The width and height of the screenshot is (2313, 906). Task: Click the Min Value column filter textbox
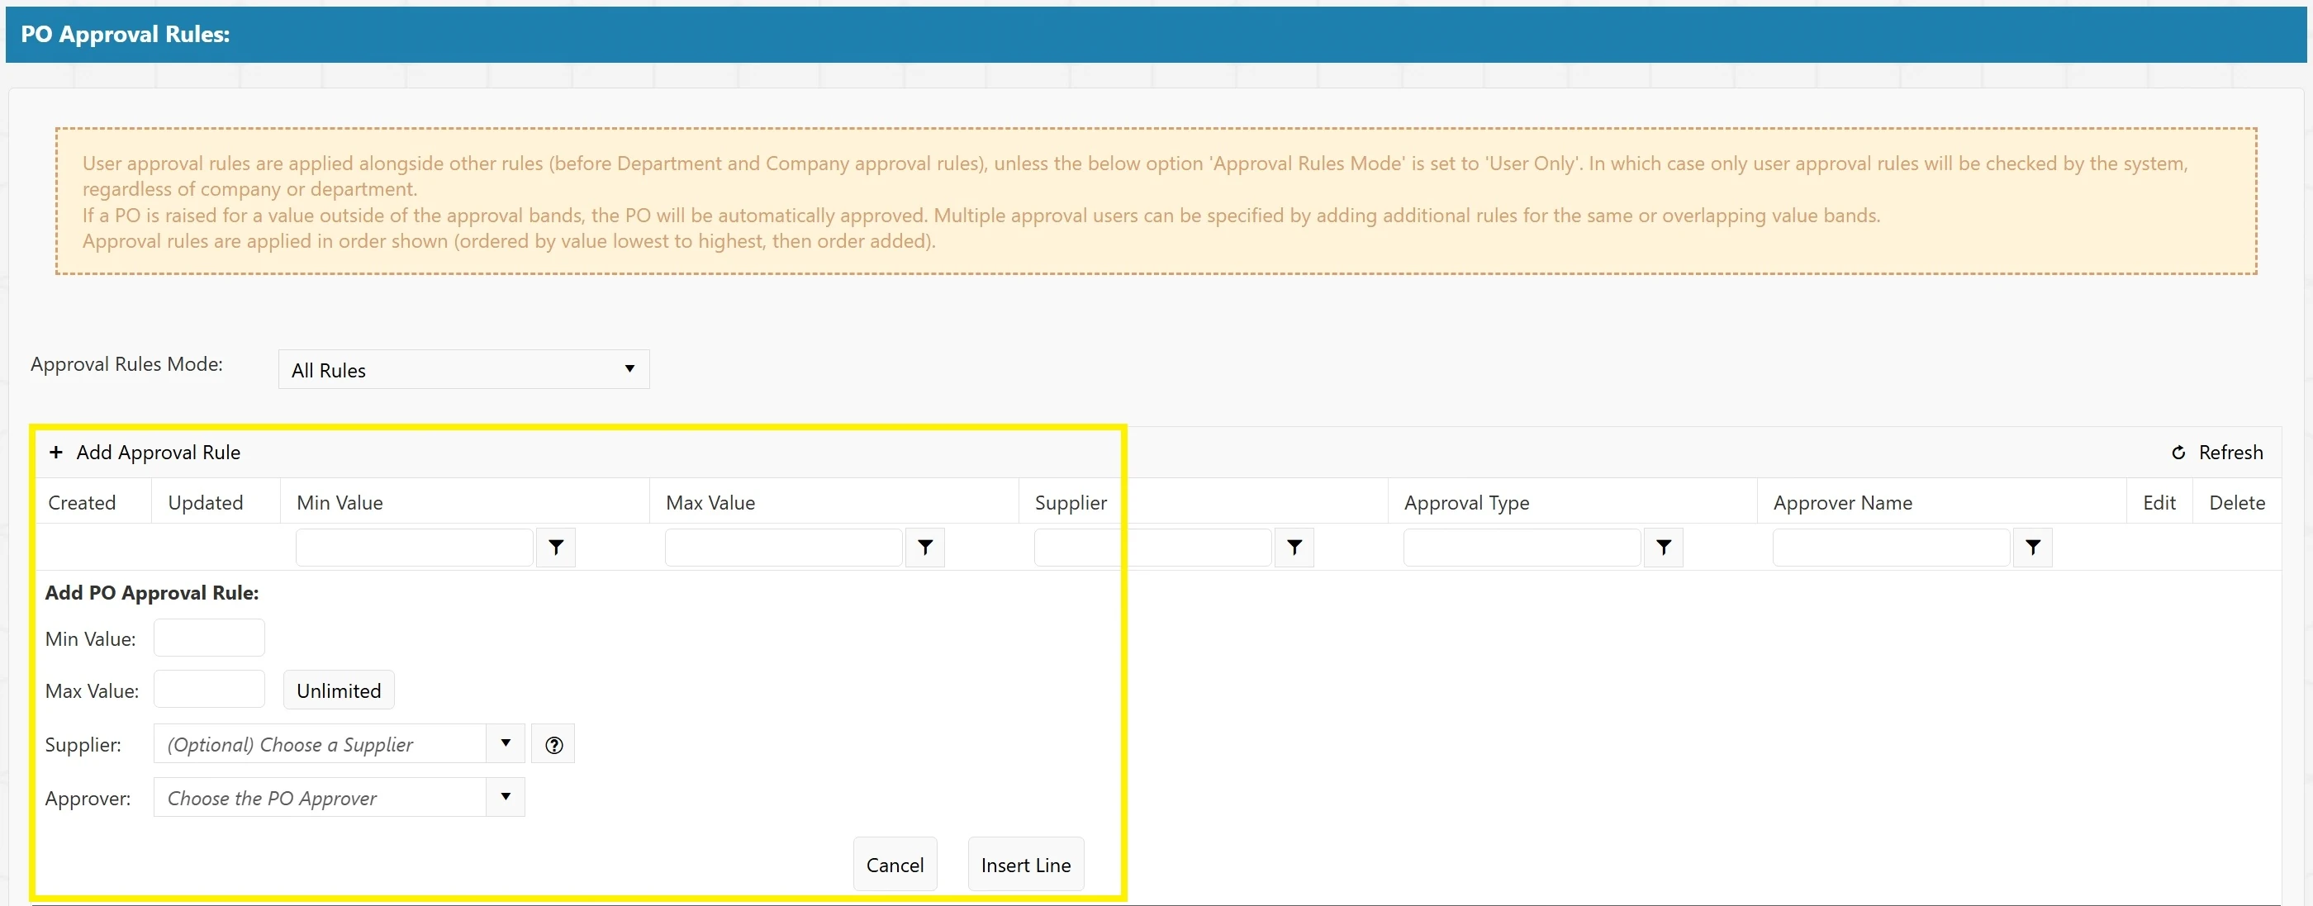pos(415,547)
